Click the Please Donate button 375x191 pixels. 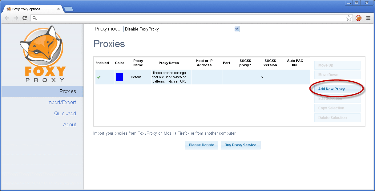click(x=201, y=145)
